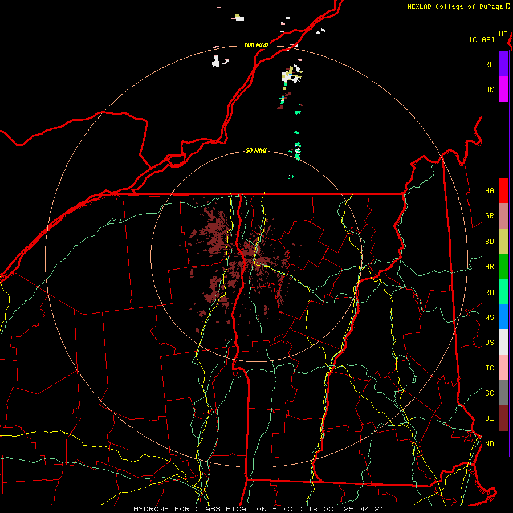
Task: Click the 'HHC' product code text
Action: pyautogui.click(x=500, y=34)
